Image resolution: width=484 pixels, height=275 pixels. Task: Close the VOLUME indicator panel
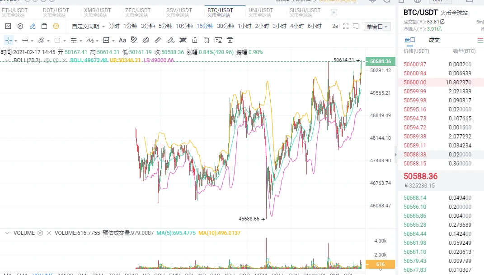pyautogui.click(x=49, y=233)
